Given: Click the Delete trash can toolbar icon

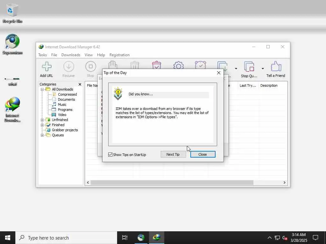Looking at the screenshot, I should (x=135, y=65).
